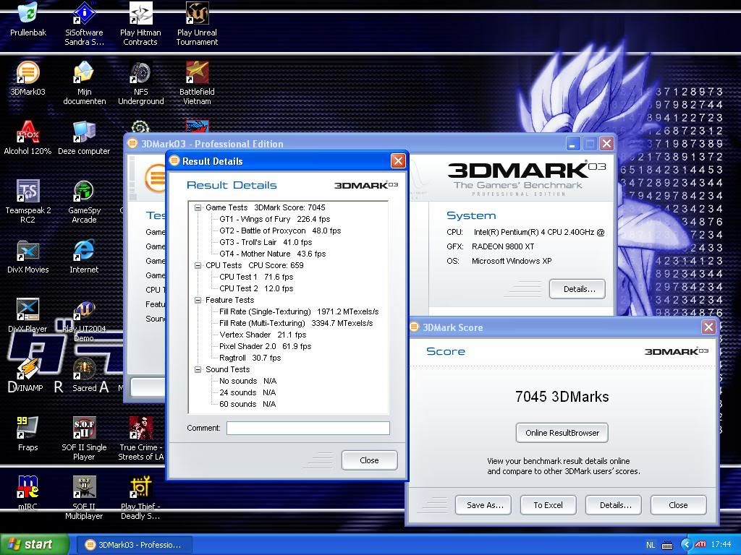Viewport: 741px width, 555px height.
Task: Launch True Crime Streets of LA shortcut
Action: 141,439
